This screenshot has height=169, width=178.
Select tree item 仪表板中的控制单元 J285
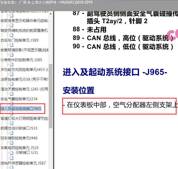pos(21,60)
